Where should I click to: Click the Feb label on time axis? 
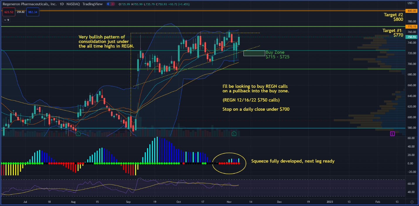pyautogui.click(x=378, y=202)
